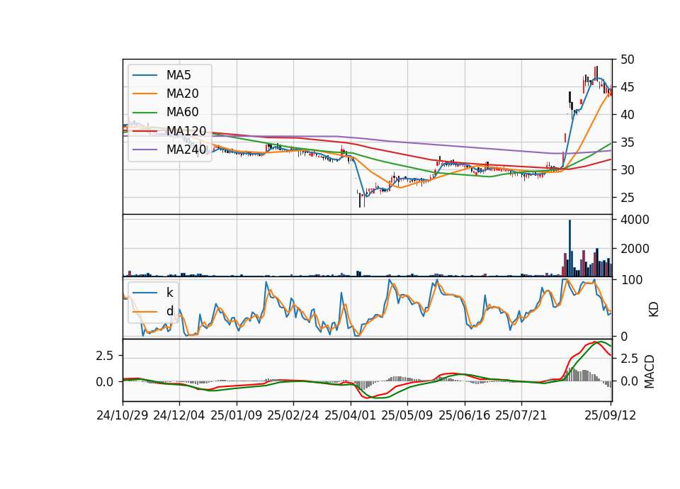Click the 25/04/01 date label
Screen dimensions: 680x489
click(x=351, y=415)
